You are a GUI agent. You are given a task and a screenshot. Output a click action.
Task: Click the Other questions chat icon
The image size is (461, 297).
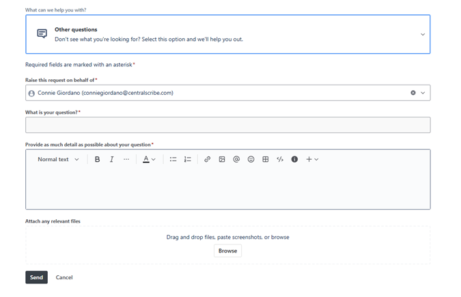(x=42, y=34)
